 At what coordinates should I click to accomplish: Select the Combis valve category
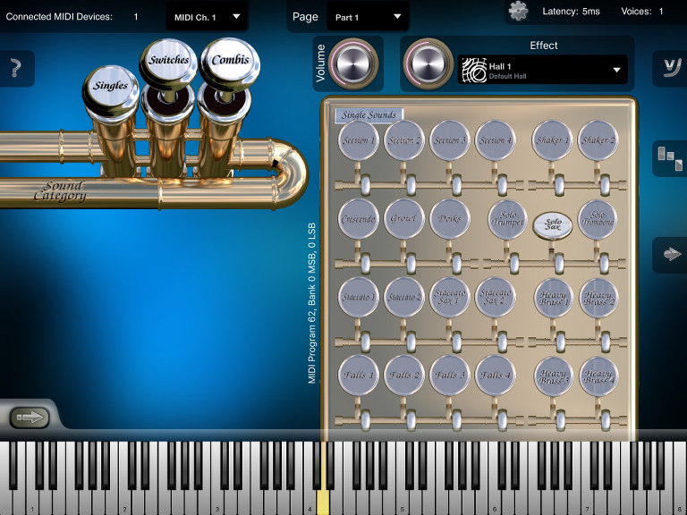(x=230, y=61)
